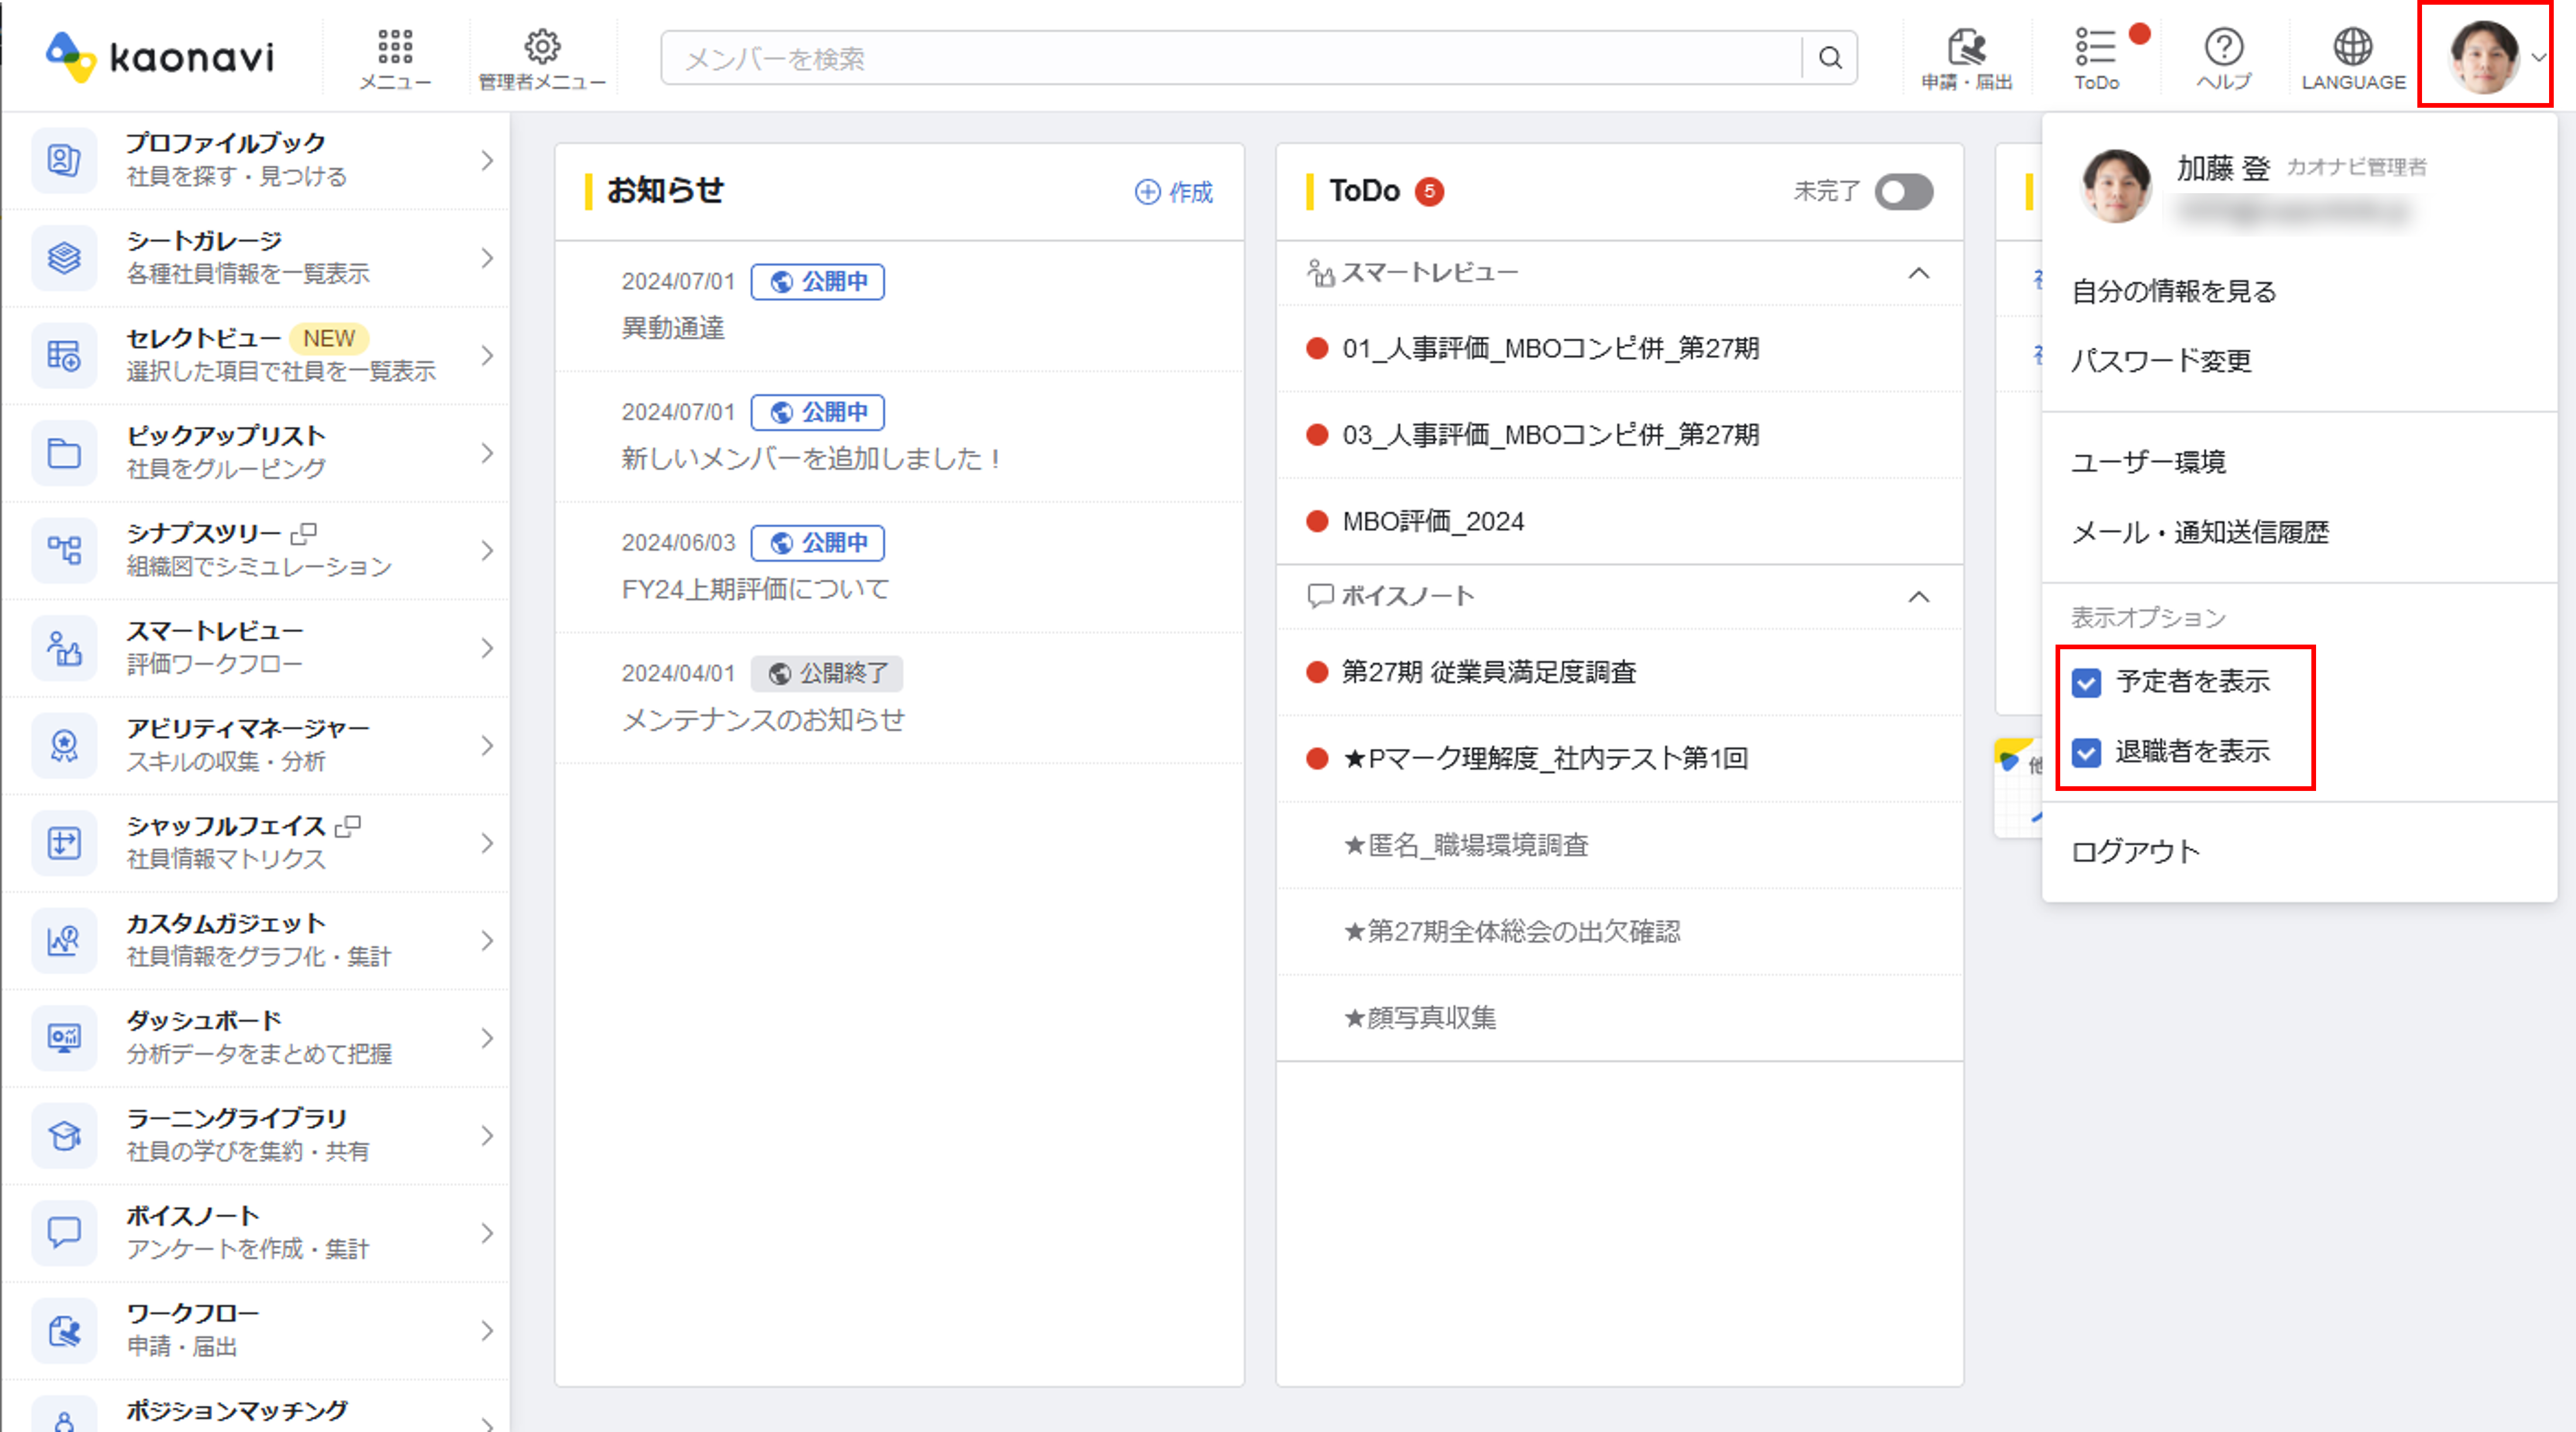Click the 作成 button in お知らせ
Viewport: 2576px width, 1432px height.
tap(1174, 192)
